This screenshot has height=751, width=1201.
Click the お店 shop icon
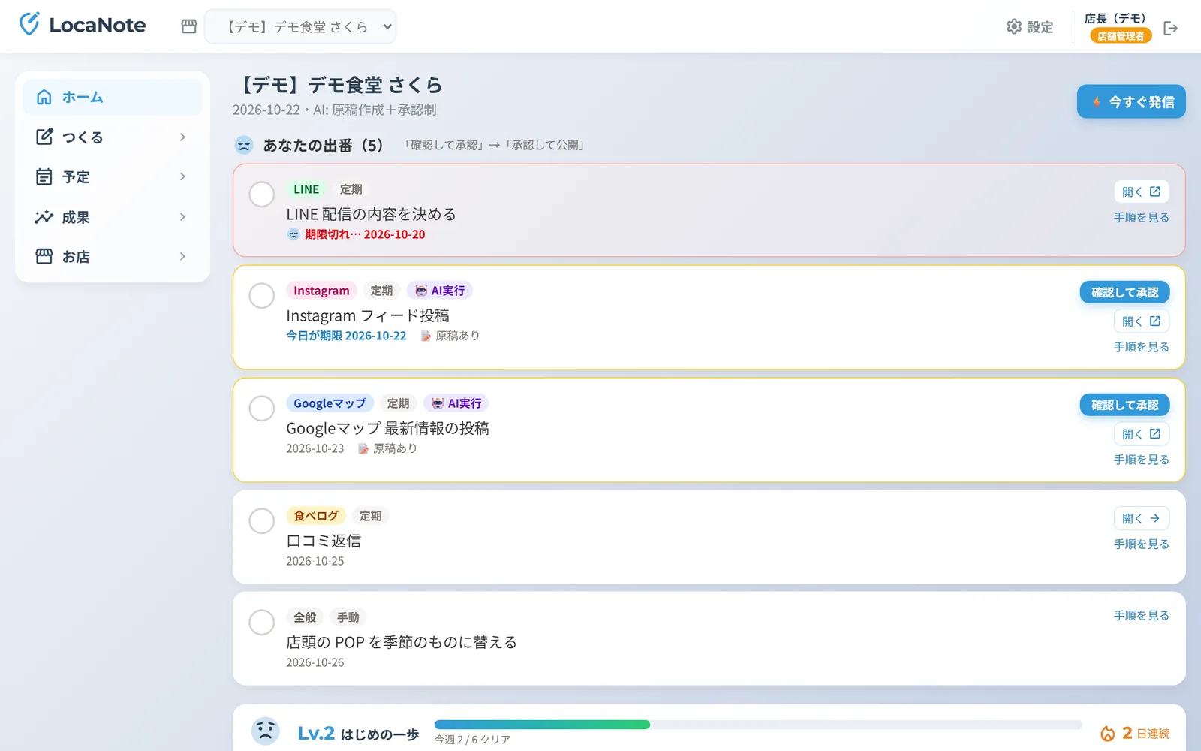[44, 256]
